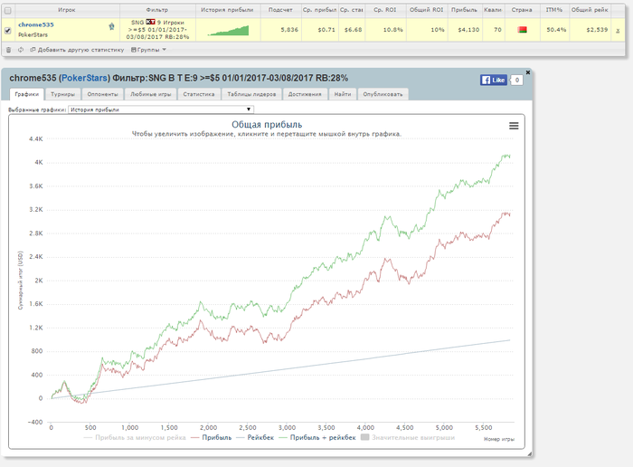Open the chart hamburger menu
Screen dimensions: 633x467
pos(514,126)
